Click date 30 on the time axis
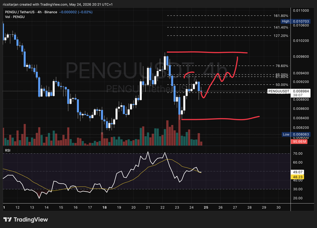The width and height of the screenshot is (317, 228). click(x=278, y=208)
